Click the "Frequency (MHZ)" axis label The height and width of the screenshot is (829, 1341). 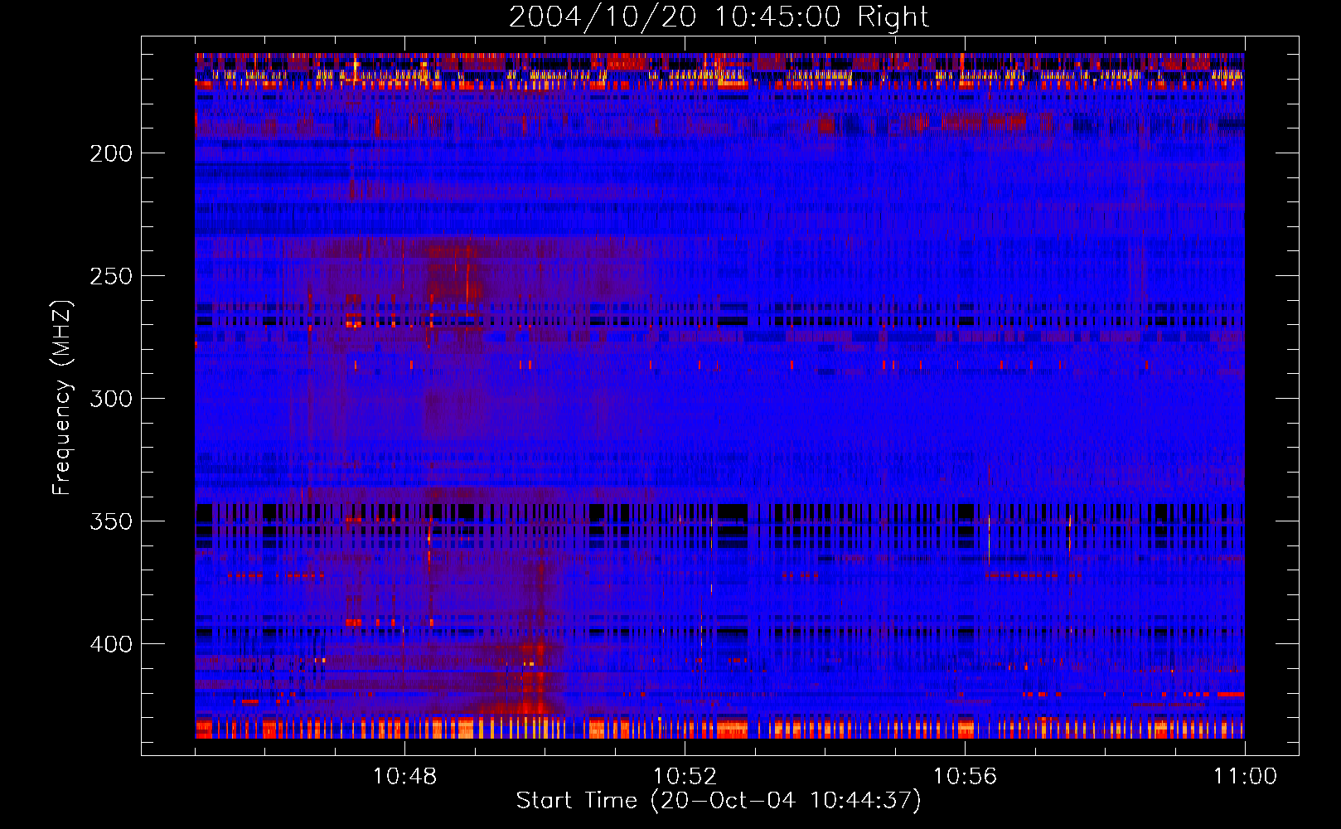click(x=62, y=397)
